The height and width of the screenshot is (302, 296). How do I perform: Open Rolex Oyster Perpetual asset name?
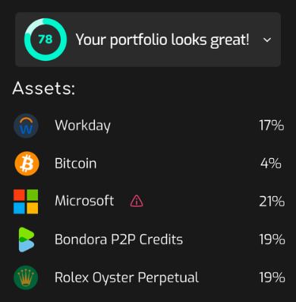click(x=127, y=278)
